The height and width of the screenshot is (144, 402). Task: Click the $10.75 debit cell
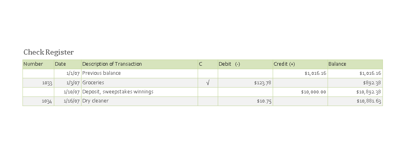pyautogui.click(x=245, y=101)
